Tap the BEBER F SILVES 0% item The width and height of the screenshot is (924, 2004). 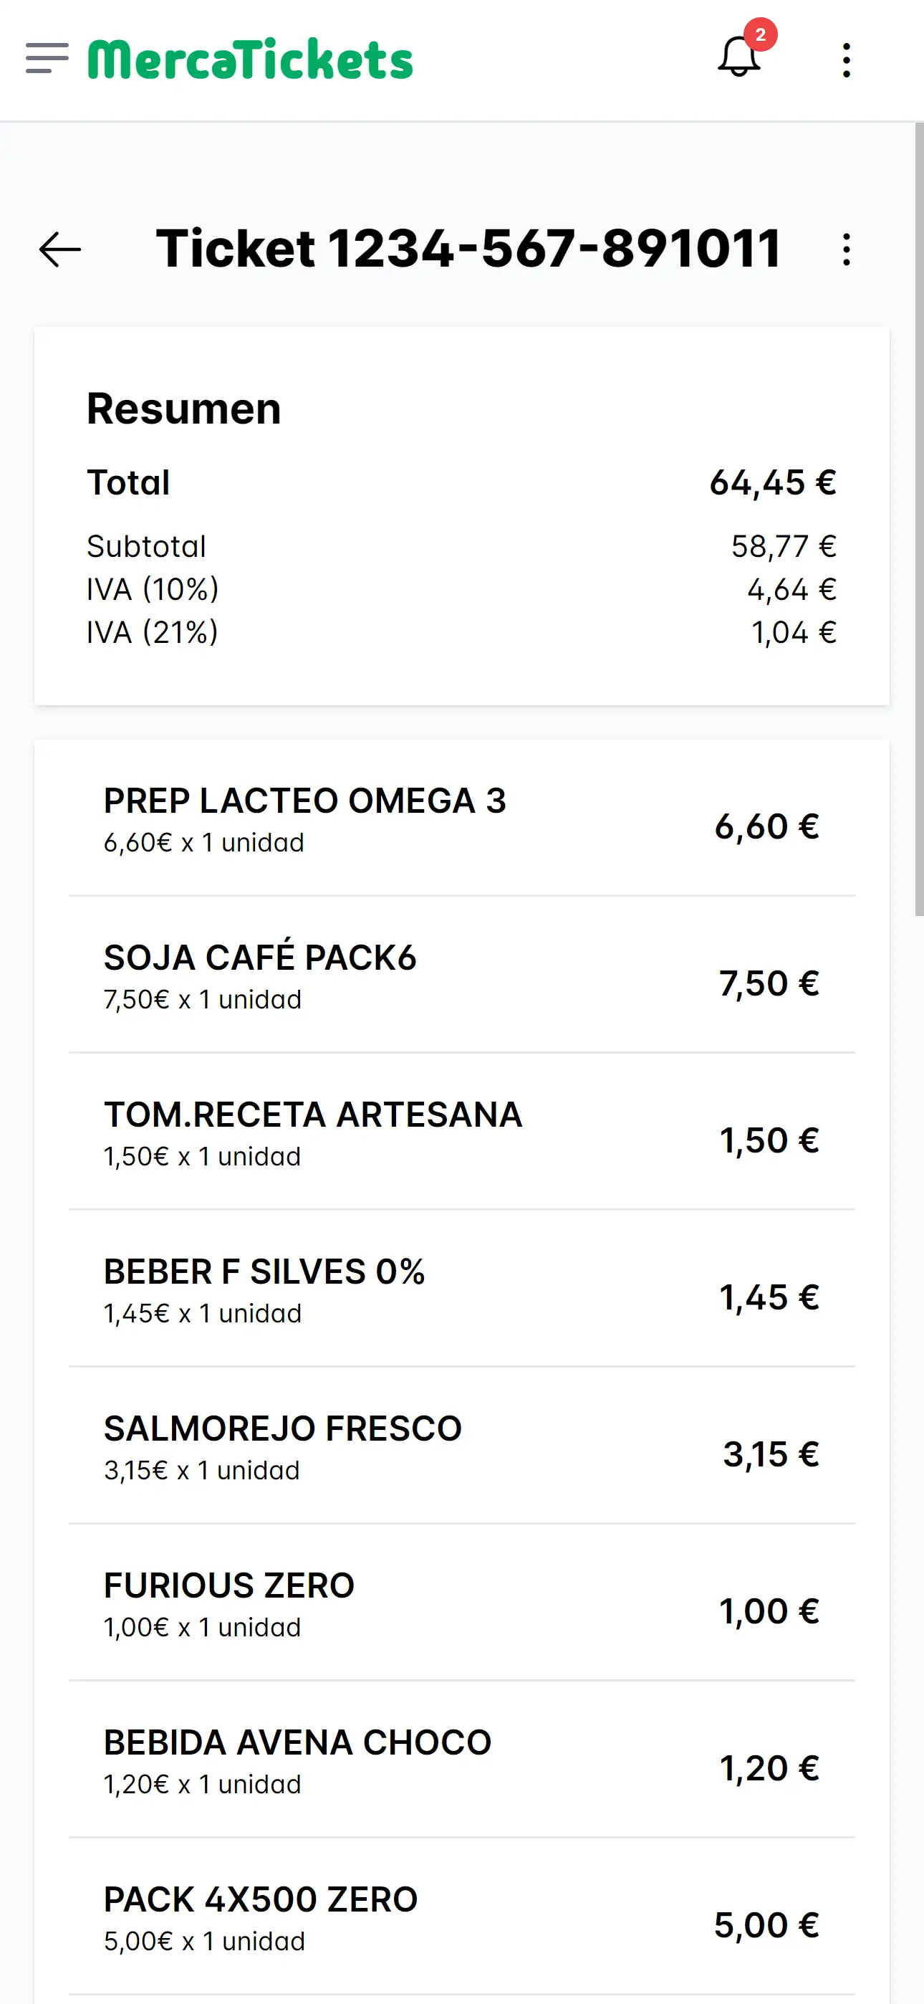(x=461, y=1290)
